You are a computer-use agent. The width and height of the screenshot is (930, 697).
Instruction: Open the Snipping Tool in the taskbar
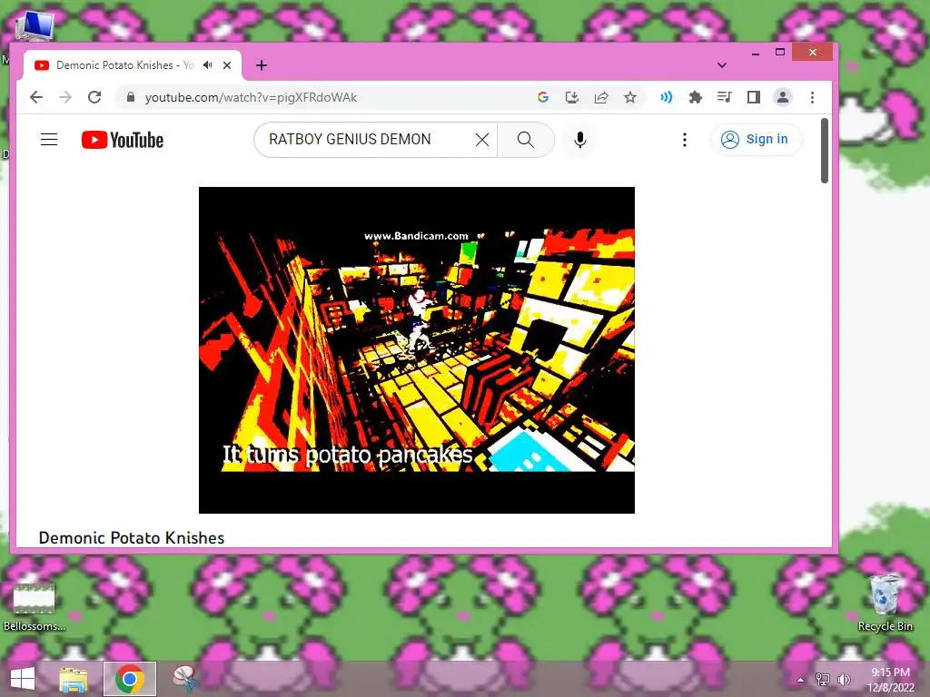pyautogui.click(x=185, y=679)
